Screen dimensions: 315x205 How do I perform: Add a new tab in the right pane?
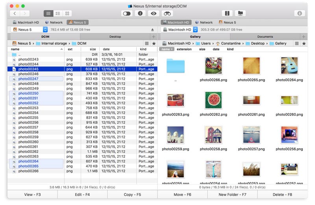pyautogui.click(x=304, y=37)
